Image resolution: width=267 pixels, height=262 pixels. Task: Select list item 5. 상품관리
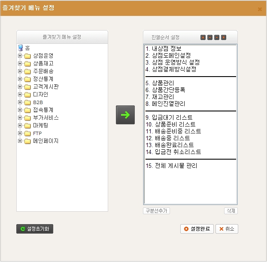(x=190, y=83)
